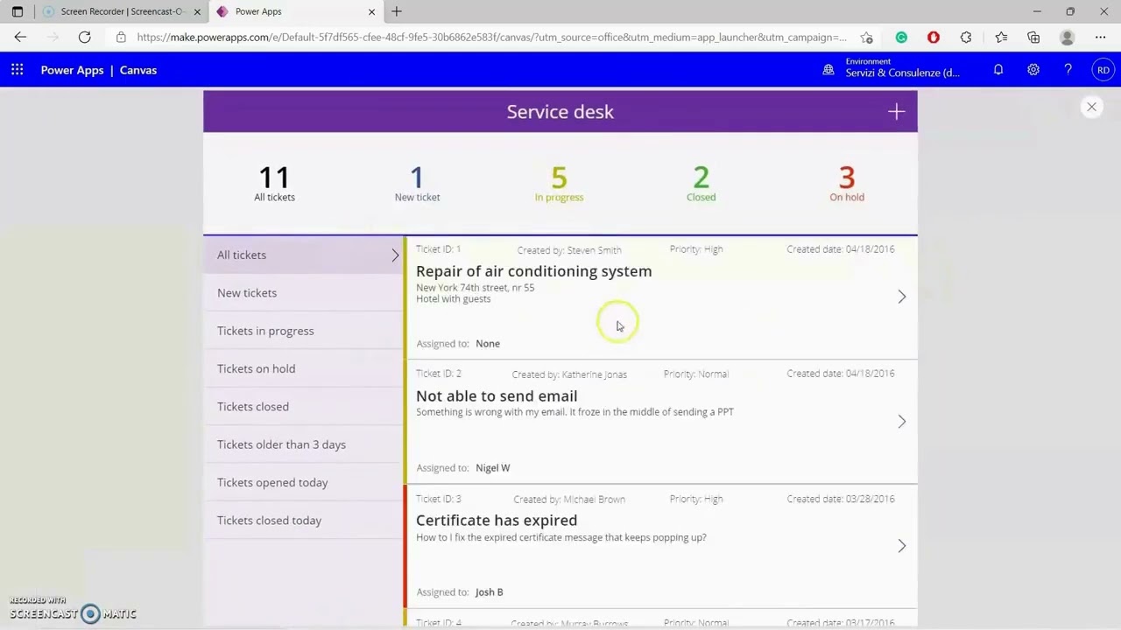The image size is (1121, 630).
Task: Open Power Apps settings gear
Action: tap(1033, 70)
